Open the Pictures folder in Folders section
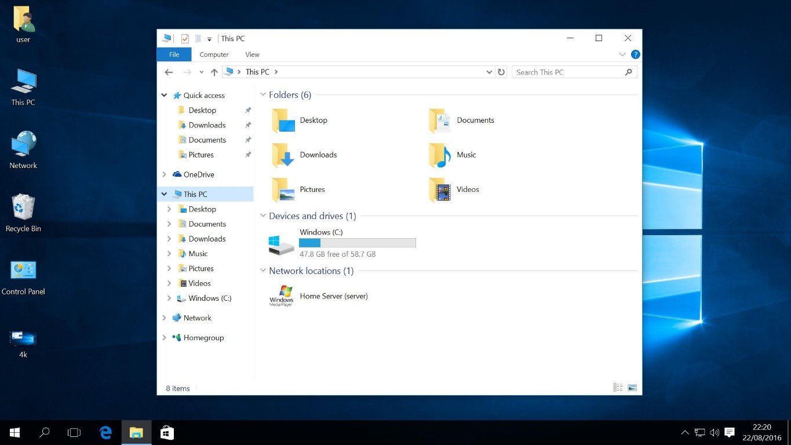This screenshot has width=791, height=445. pos(298,189)
